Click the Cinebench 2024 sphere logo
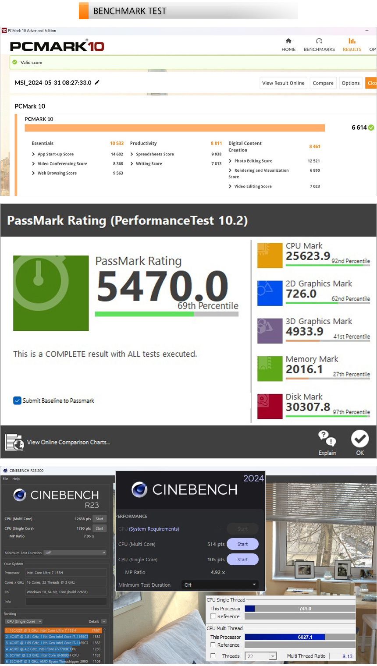The image size is (377, 666). 139,489
